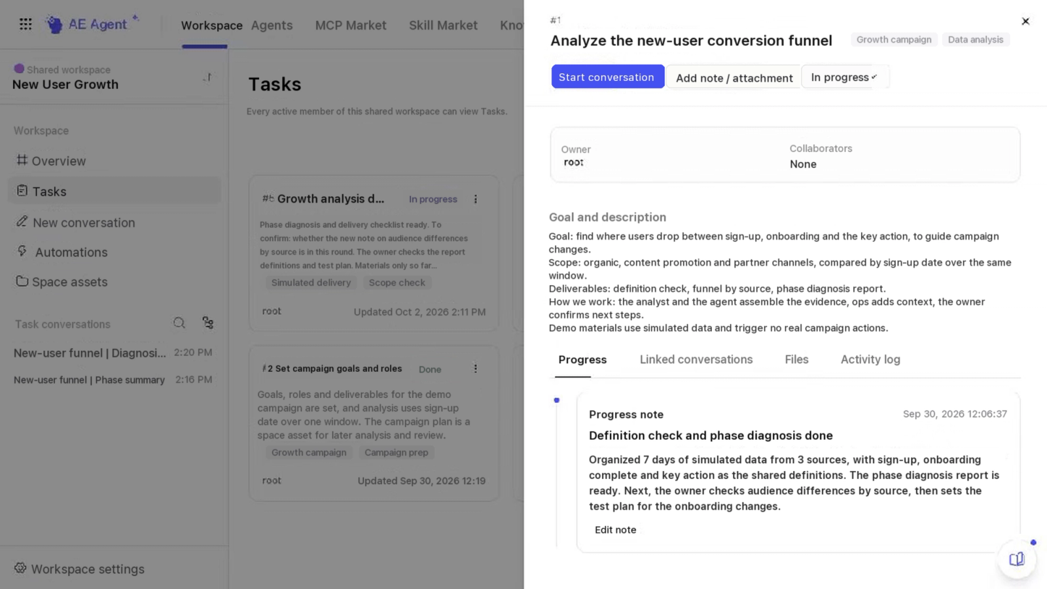Click the progress note timestamp Sep 30, 2026
This screenshot has height=589, width=1047.
tap(955, 414)
